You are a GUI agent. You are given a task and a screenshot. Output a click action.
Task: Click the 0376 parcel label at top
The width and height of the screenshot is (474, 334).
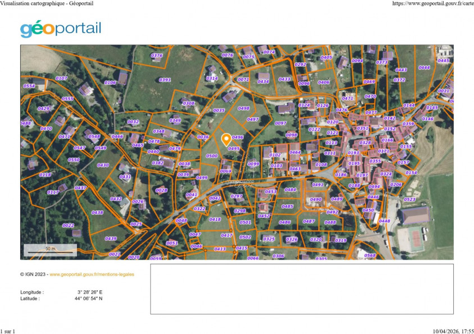[x=156, y=56]
